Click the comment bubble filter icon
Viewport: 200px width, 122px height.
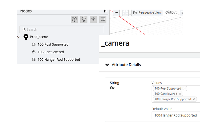[103, 19]
